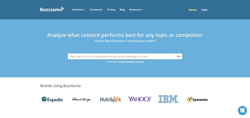The image size is (250, 118).
Task: Go to the Pricing page
Action: click(x=111, y=10)
